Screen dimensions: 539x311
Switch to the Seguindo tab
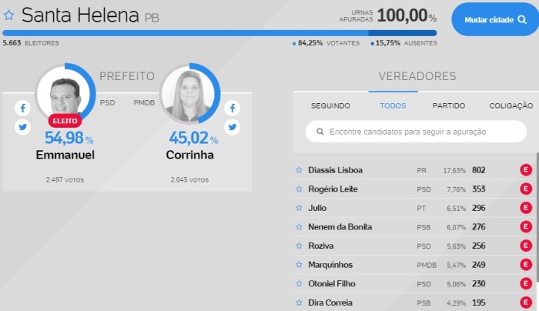[330, 105]
